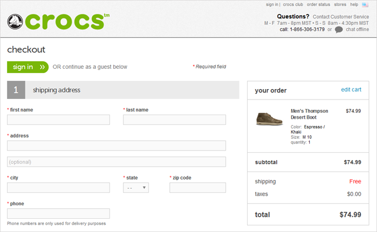Screen dimensions: 377x232
Task: Focus the phone number field
Action: [59, 213]
